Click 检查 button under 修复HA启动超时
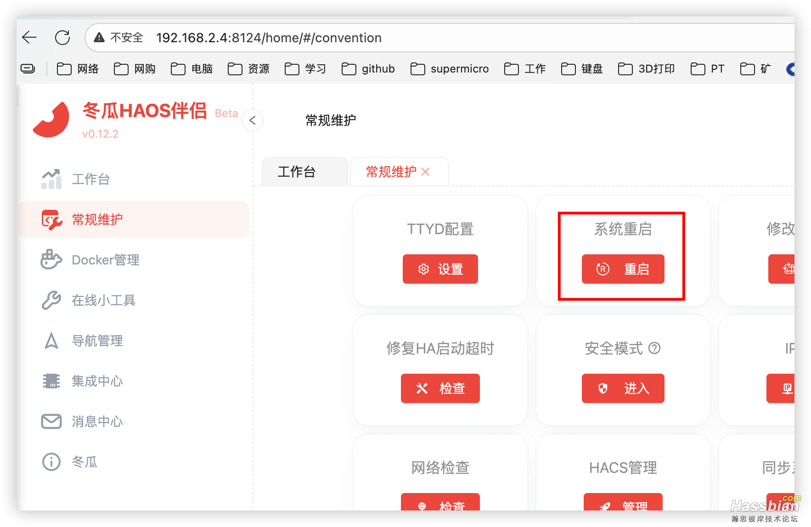This screenshot has width=811, height=527. click(440, 388)
